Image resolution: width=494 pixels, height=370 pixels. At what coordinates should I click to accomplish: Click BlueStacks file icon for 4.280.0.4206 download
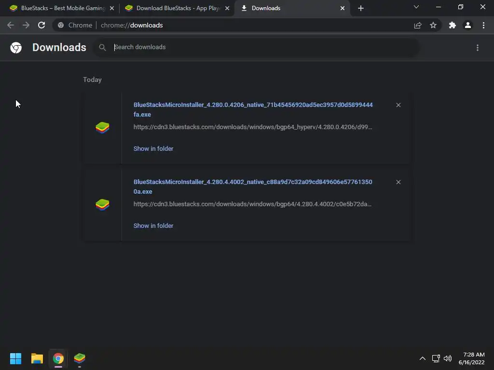pyautogui.click(x=102, y=128)
